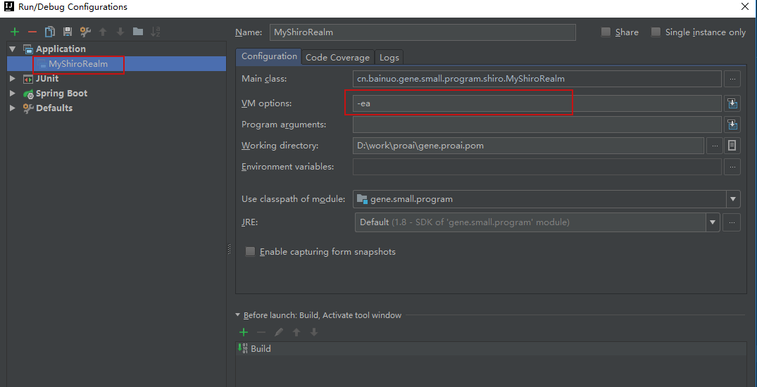
Task: Remove Before launch task minus icon
Action: (x=261, y=332)
